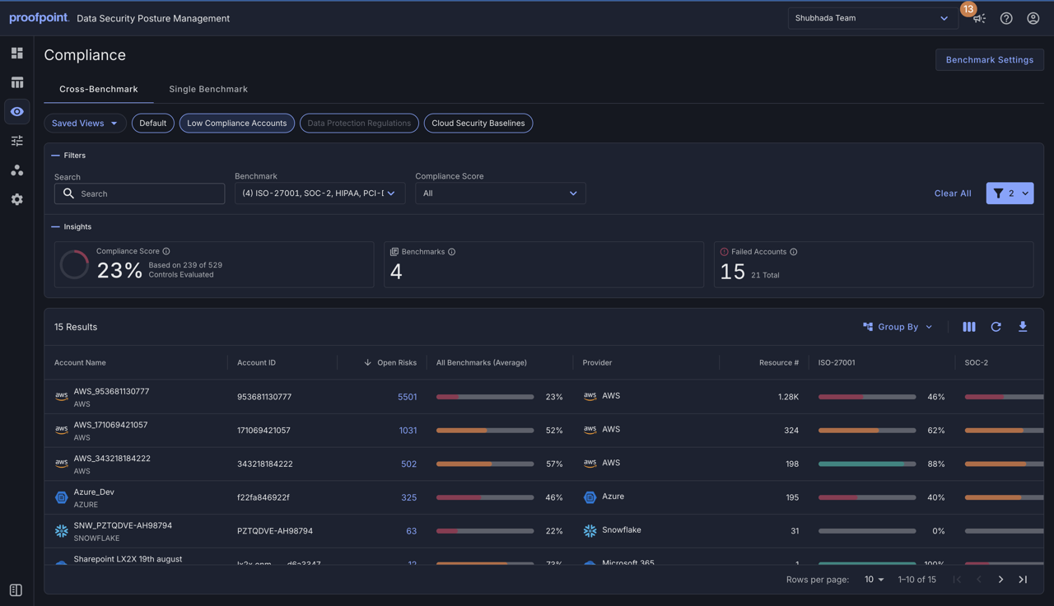This screenshot has width=1054, height=606.
Task: Open the settings gear icon in sidebar
Action: (x=16, y=199)
